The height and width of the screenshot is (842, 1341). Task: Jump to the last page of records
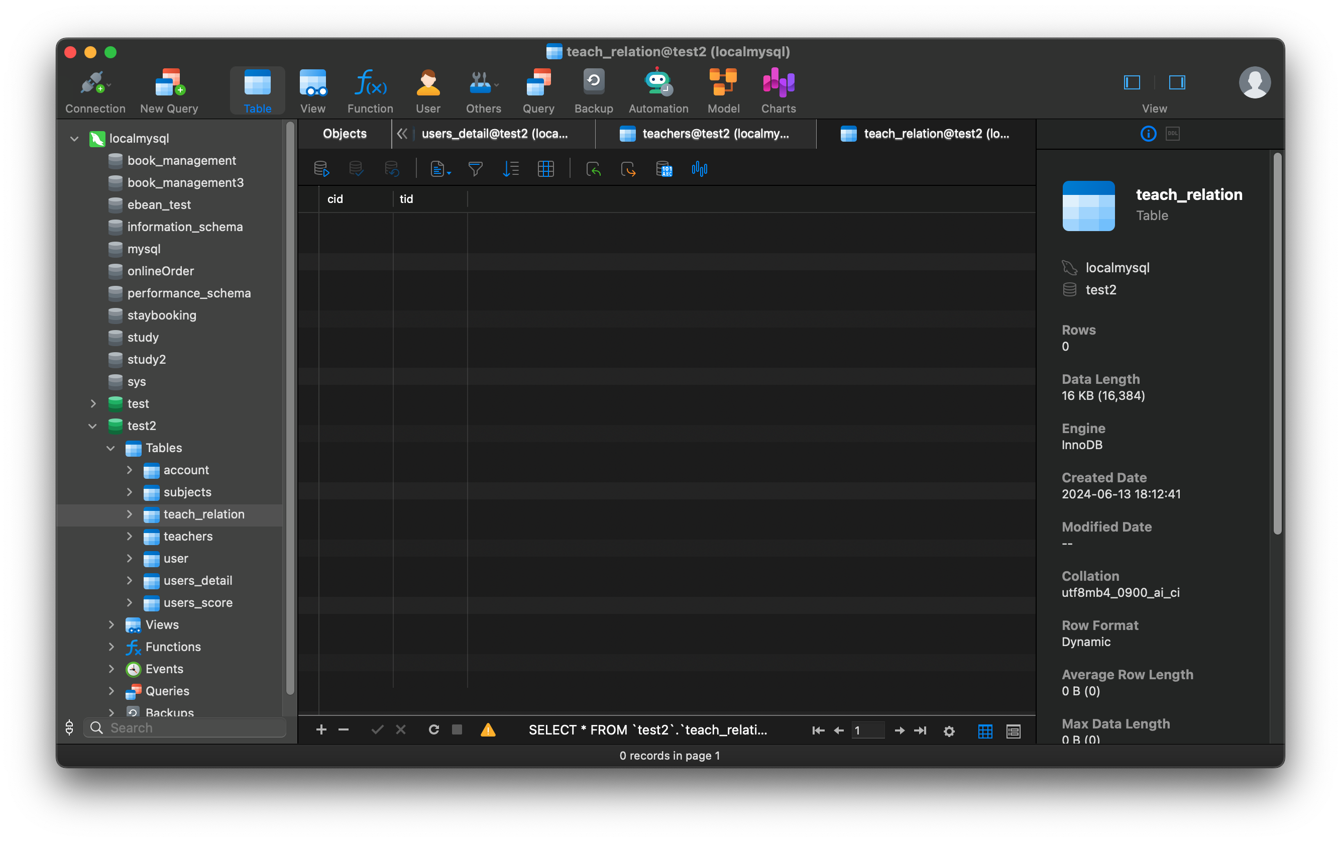pos(921,730)
